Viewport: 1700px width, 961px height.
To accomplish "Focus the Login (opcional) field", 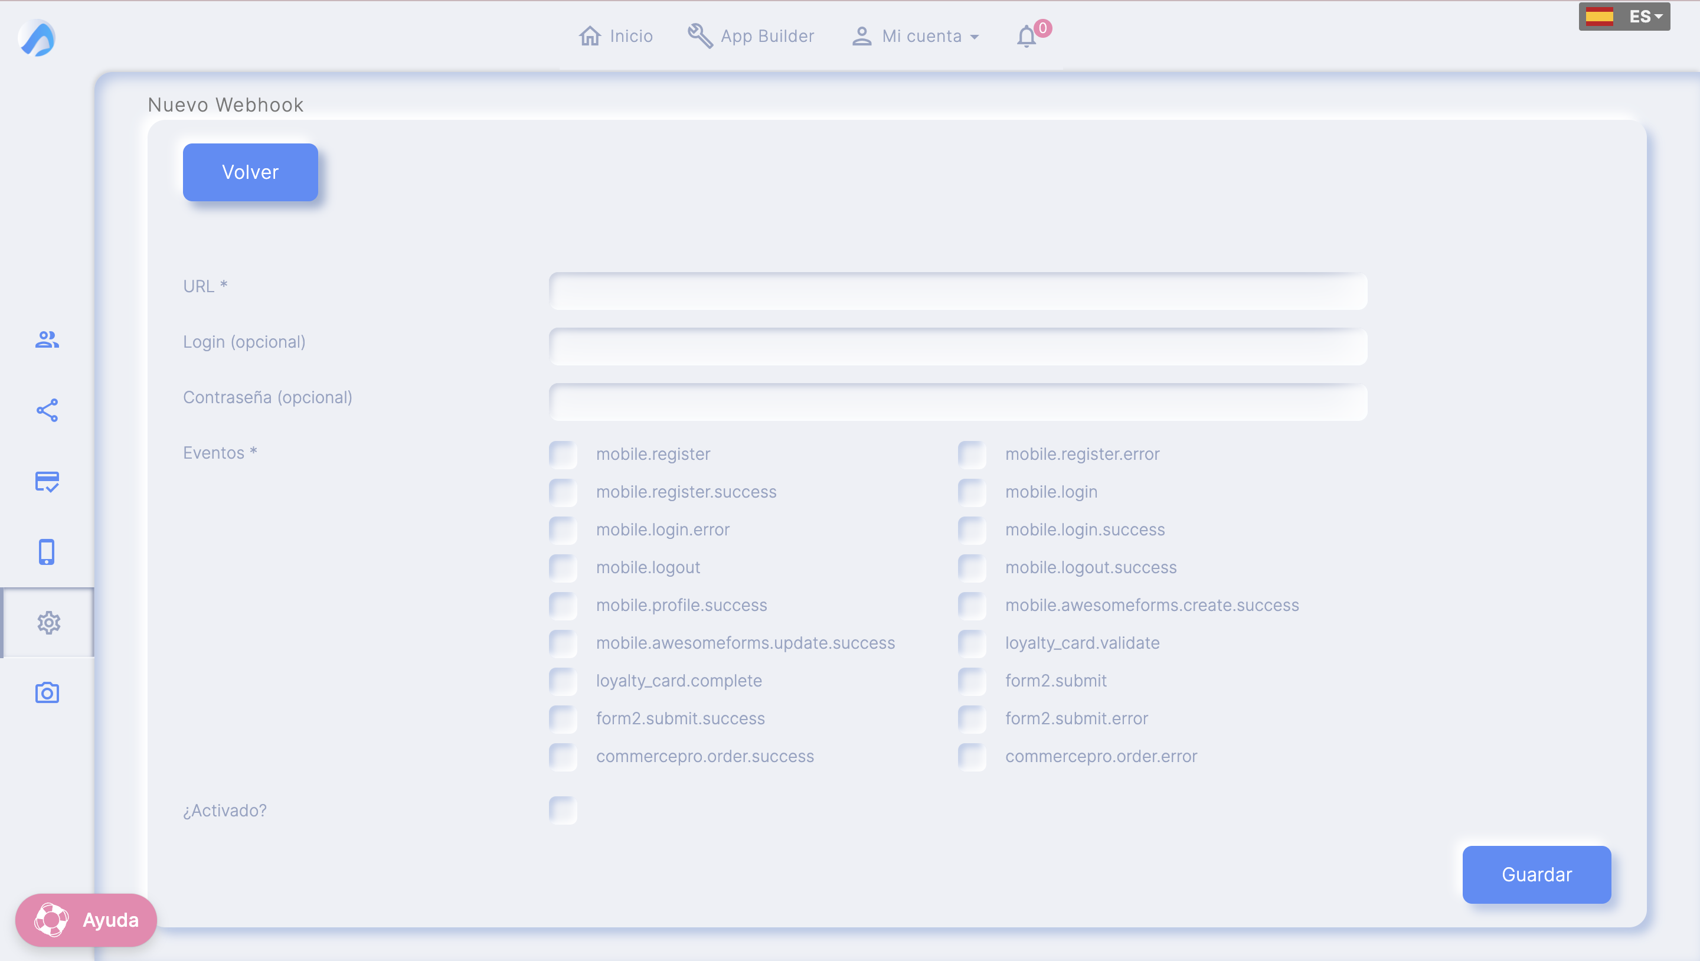I will point(957,347).
